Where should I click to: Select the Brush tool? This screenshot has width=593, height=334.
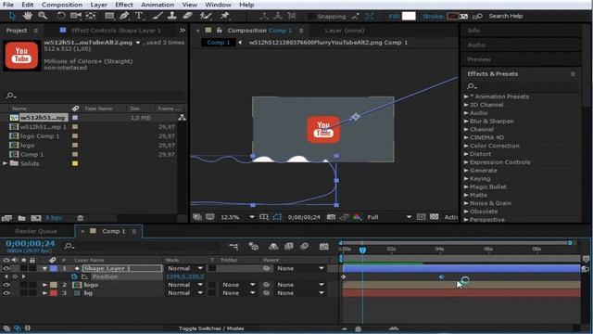[158, 16]
